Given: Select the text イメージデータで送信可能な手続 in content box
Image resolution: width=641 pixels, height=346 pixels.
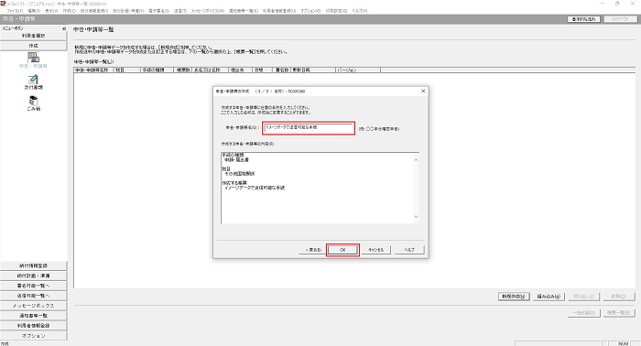Looking at the screenshot, I should click(x=255, y=188).
